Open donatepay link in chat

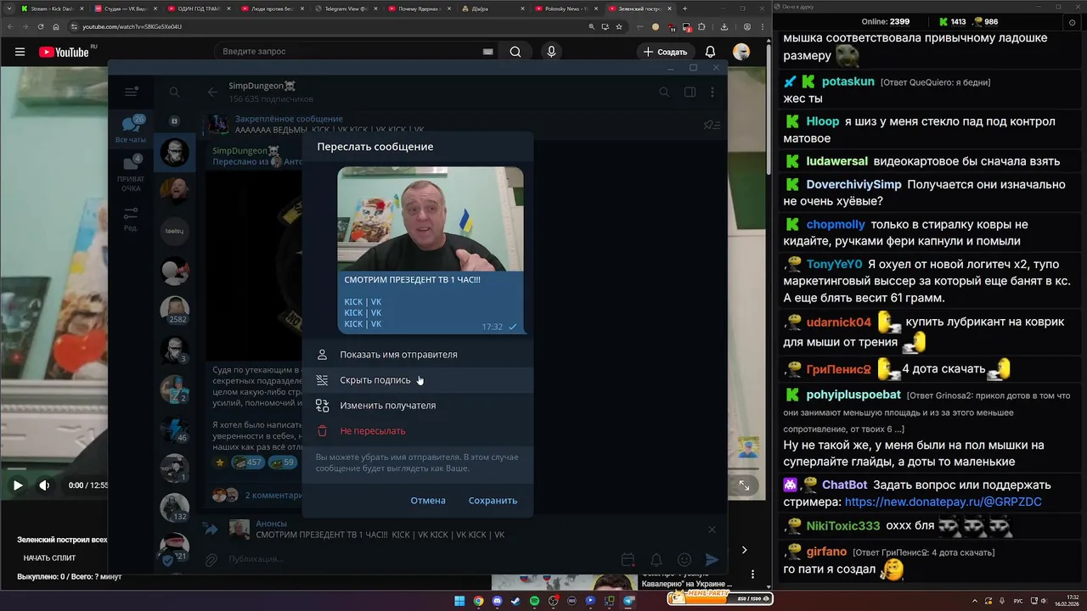[943, 502]
